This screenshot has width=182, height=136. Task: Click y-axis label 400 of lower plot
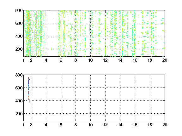coord(19,101)
